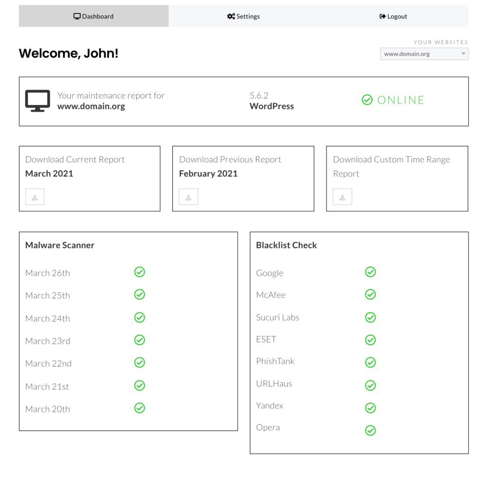Click the Logout tab

click(x=393, y=16)
